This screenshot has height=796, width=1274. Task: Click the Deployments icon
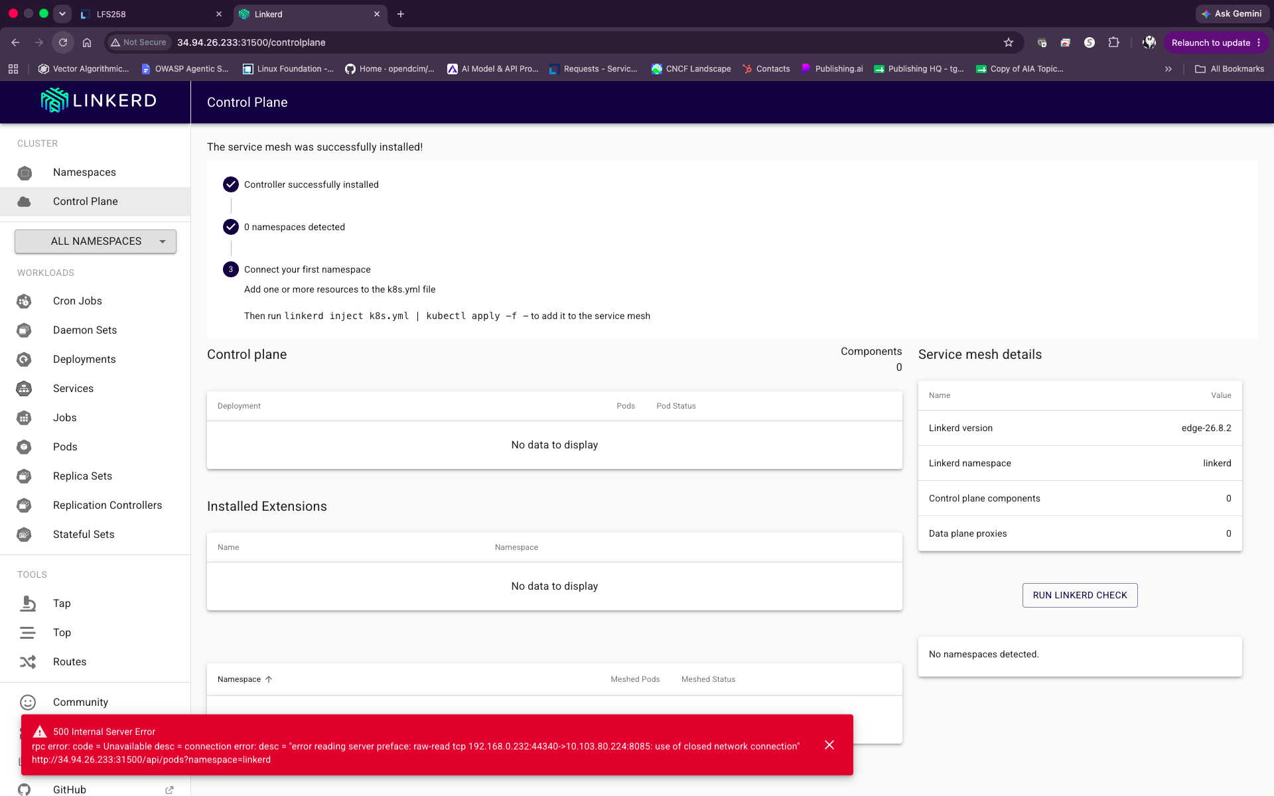[25, 360]
